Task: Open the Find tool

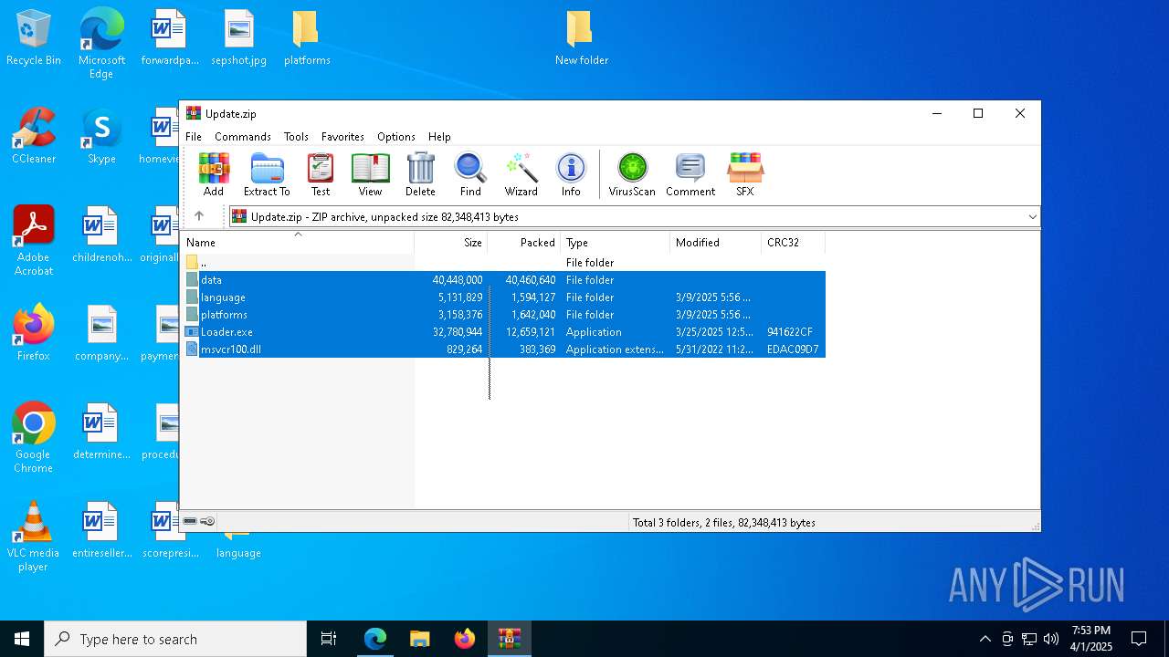Action: point(470,174)
